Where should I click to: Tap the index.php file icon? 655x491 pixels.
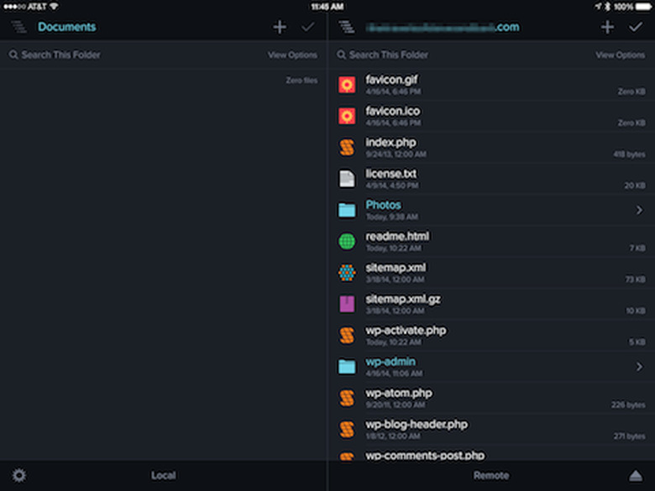tap(347, 148)
